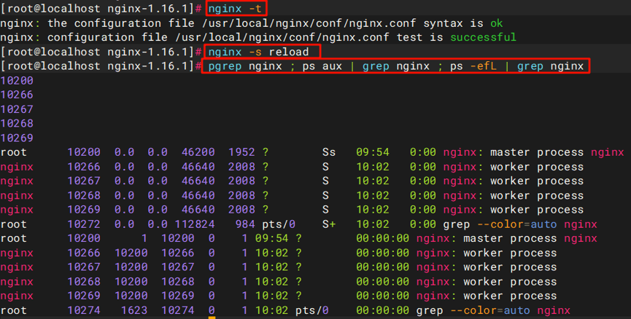
Task: Click the VSZ value "46200"
Action: (x=198, y=152)
